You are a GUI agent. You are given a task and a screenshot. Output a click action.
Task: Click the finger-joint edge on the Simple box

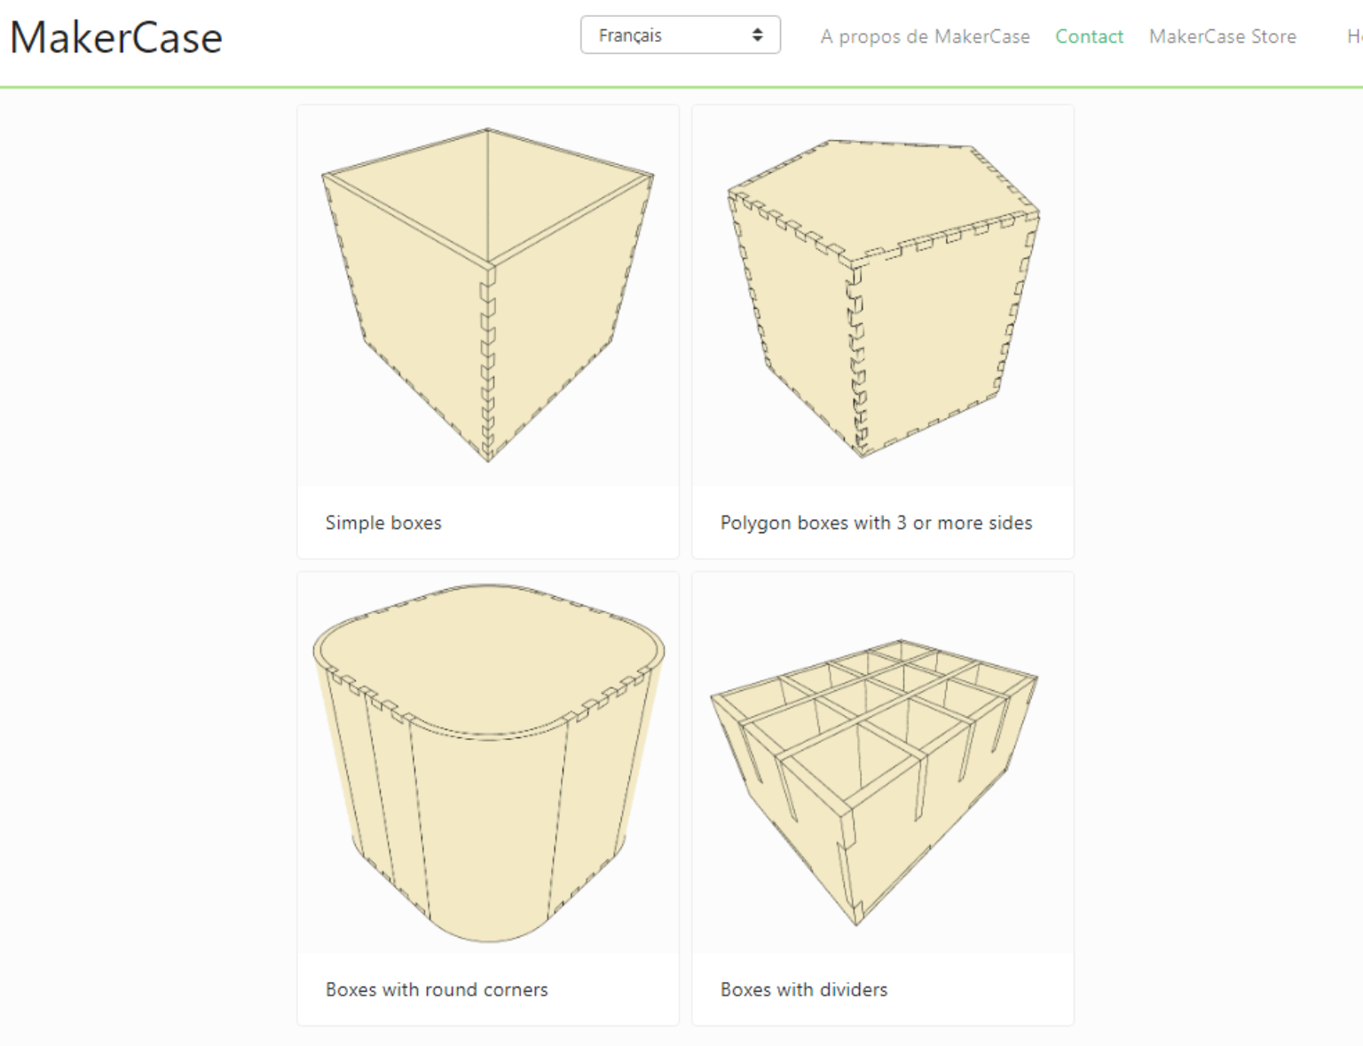487,364
